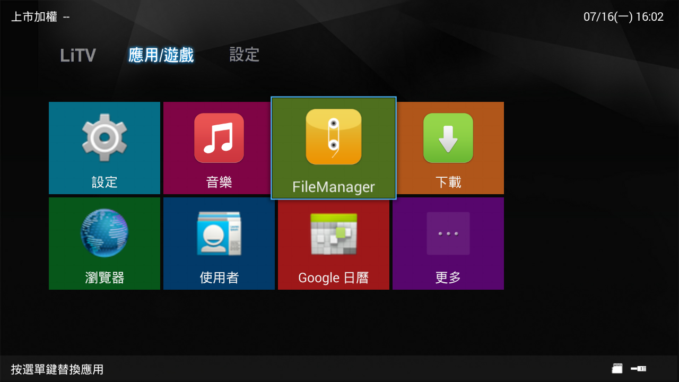The width and height of the screenshot is (679, 382).
Task: Launch the 瀏覽器 web browser
Action: [104, 243]
